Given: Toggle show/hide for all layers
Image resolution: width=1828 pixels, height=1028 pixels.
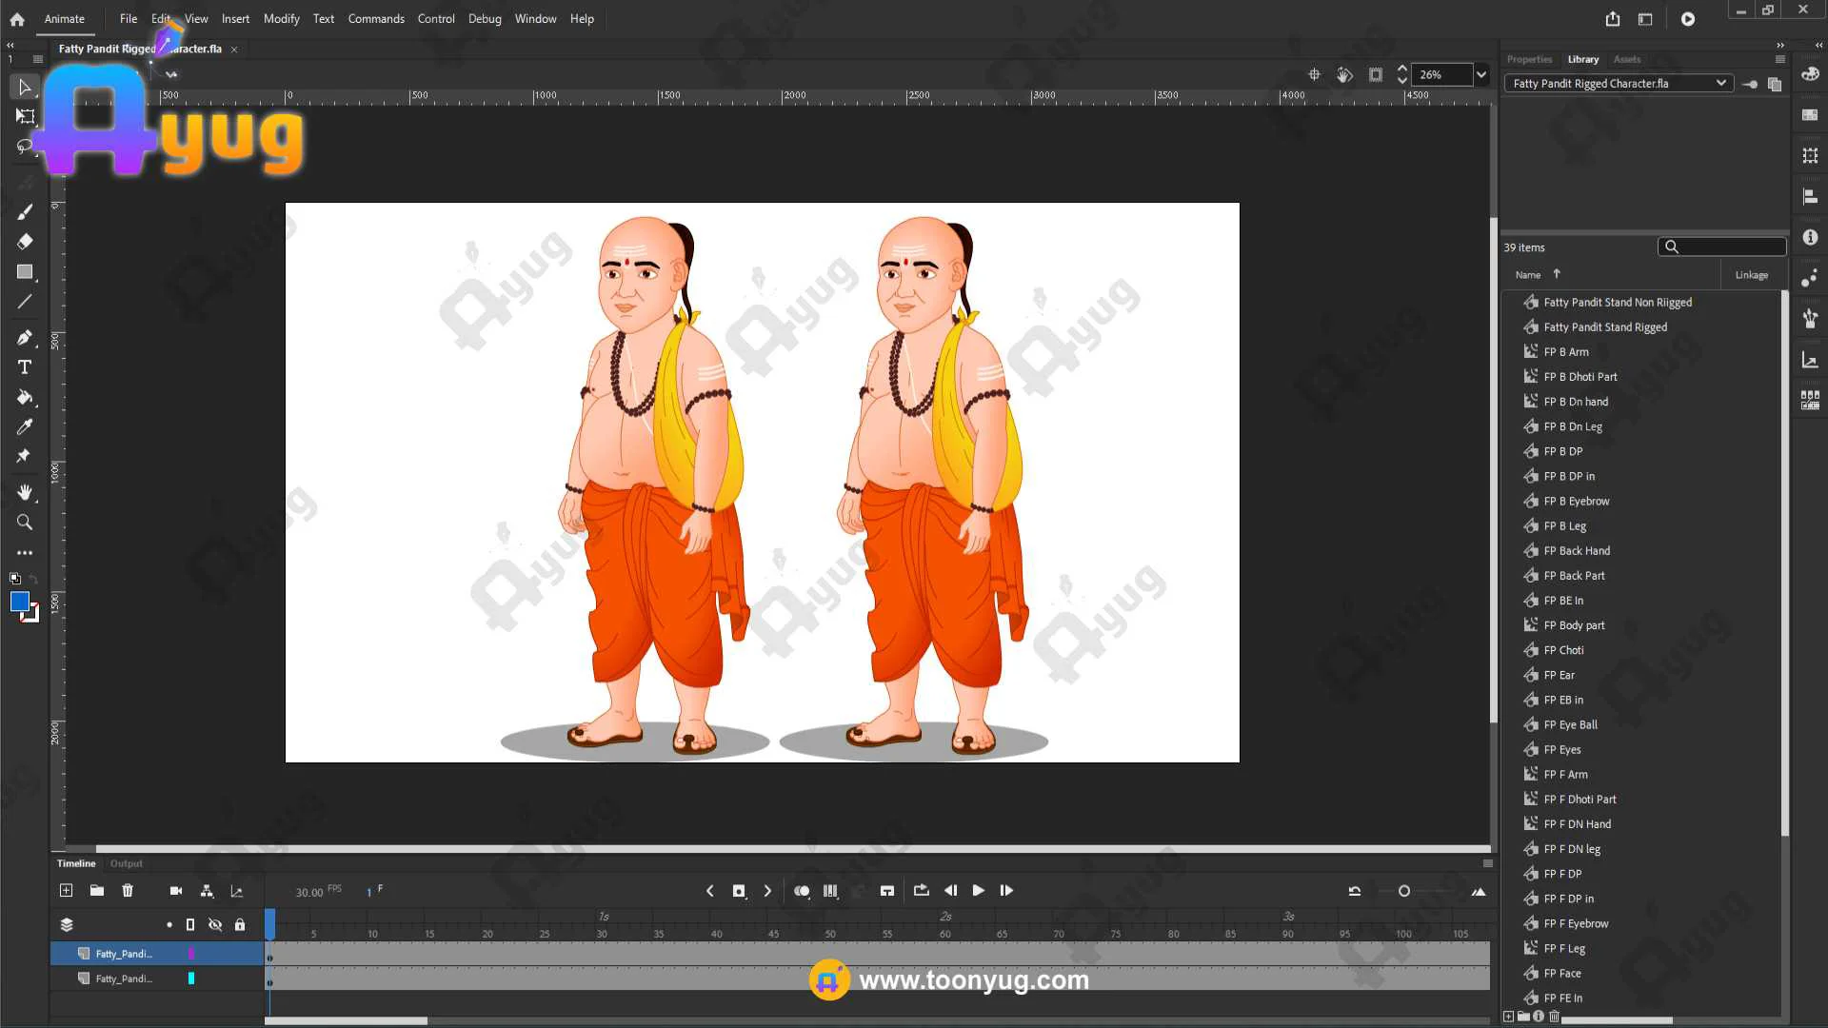Looking at the screenshot, I should pos(215,924).
